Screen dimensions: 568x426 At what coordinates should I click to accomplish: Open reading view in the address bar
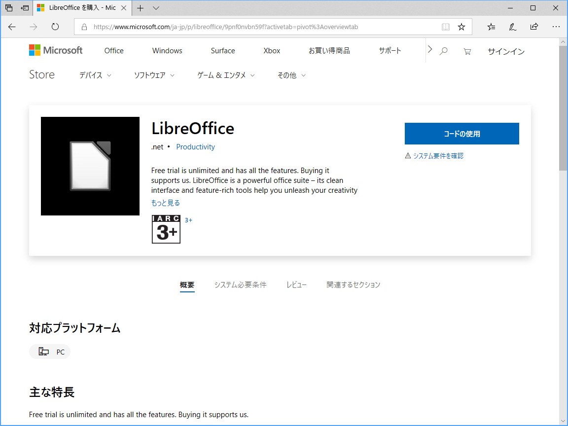point(445,27)
